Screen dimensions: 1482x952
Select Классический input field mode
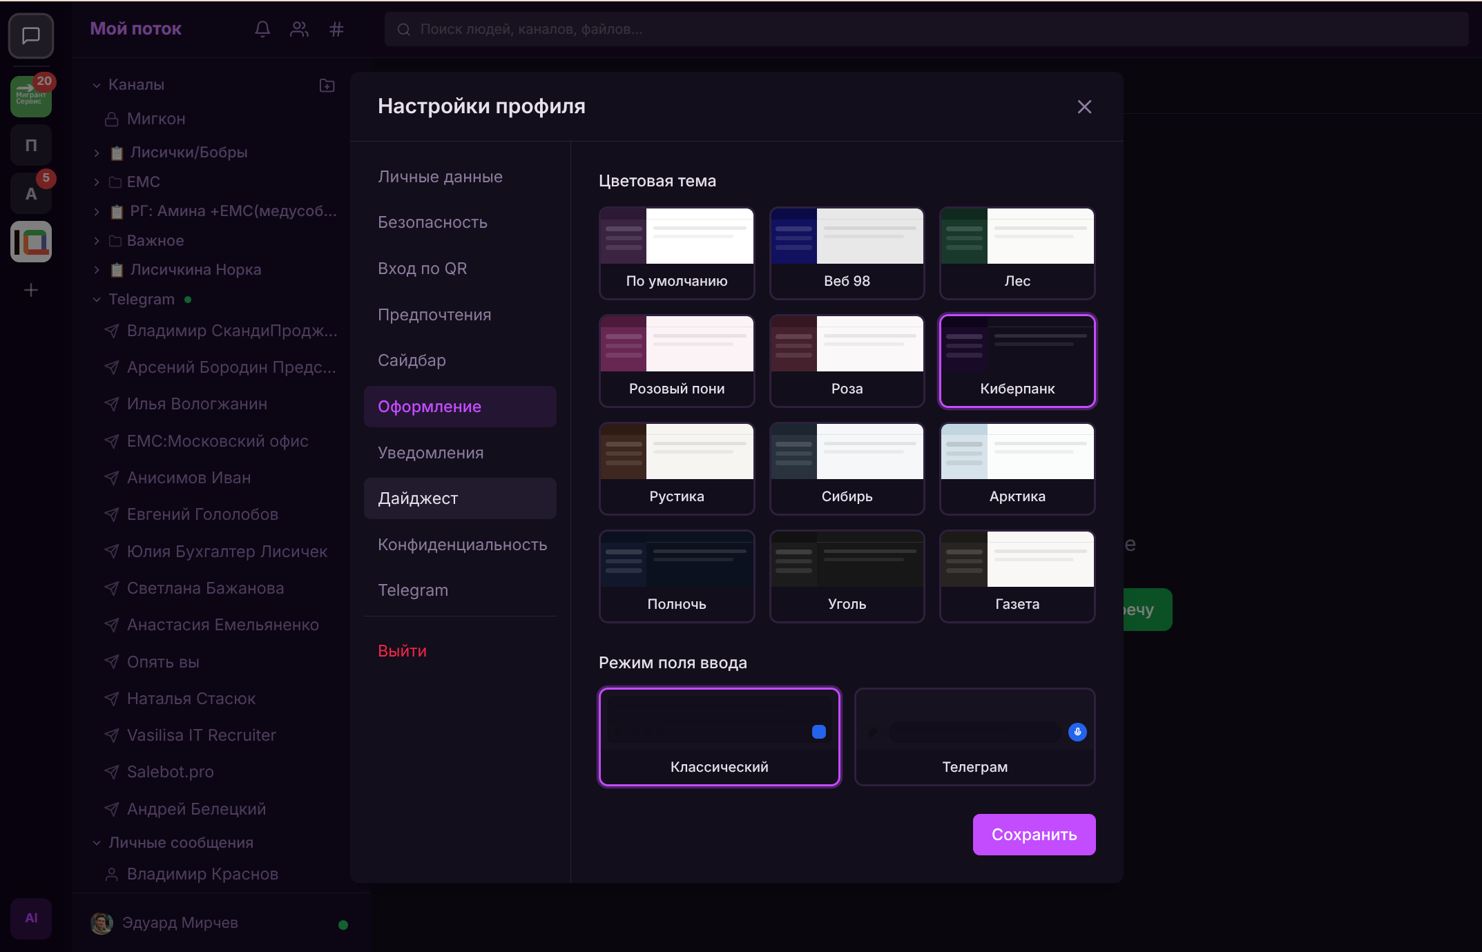720,737
